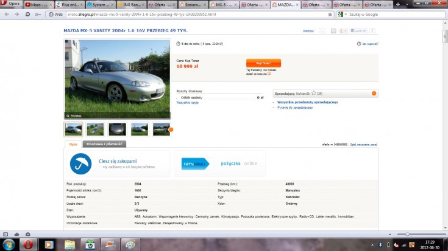Select the fifth car thumbnail
The width and height of the screenshot is (448, 251).
(161, 129)
